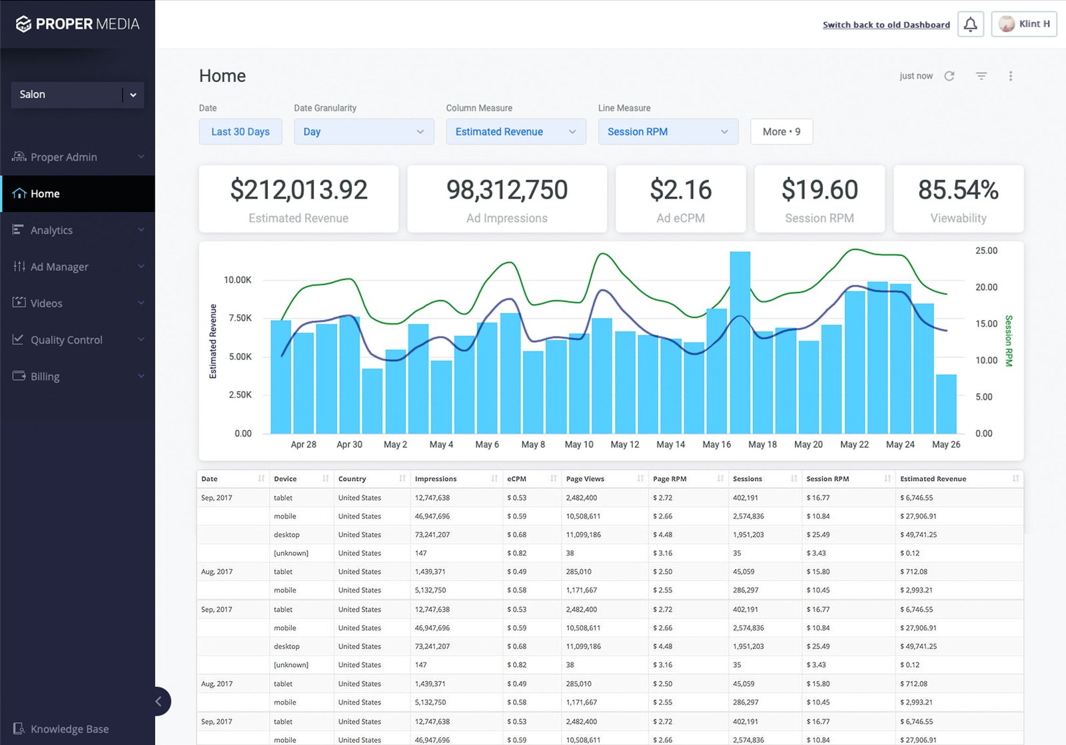The width and height of the screenshot is (1066, 745).
Task: Open the Date Granularity Day dropdown
Action: [363, 132]
